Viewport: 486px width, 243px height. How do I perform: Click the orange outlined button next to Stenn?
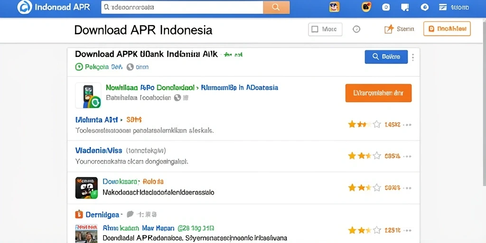447,29
